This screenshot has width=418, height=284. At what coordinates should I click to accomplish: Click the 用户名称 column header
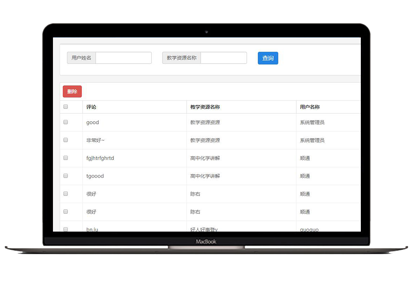[x=310, y=107]
